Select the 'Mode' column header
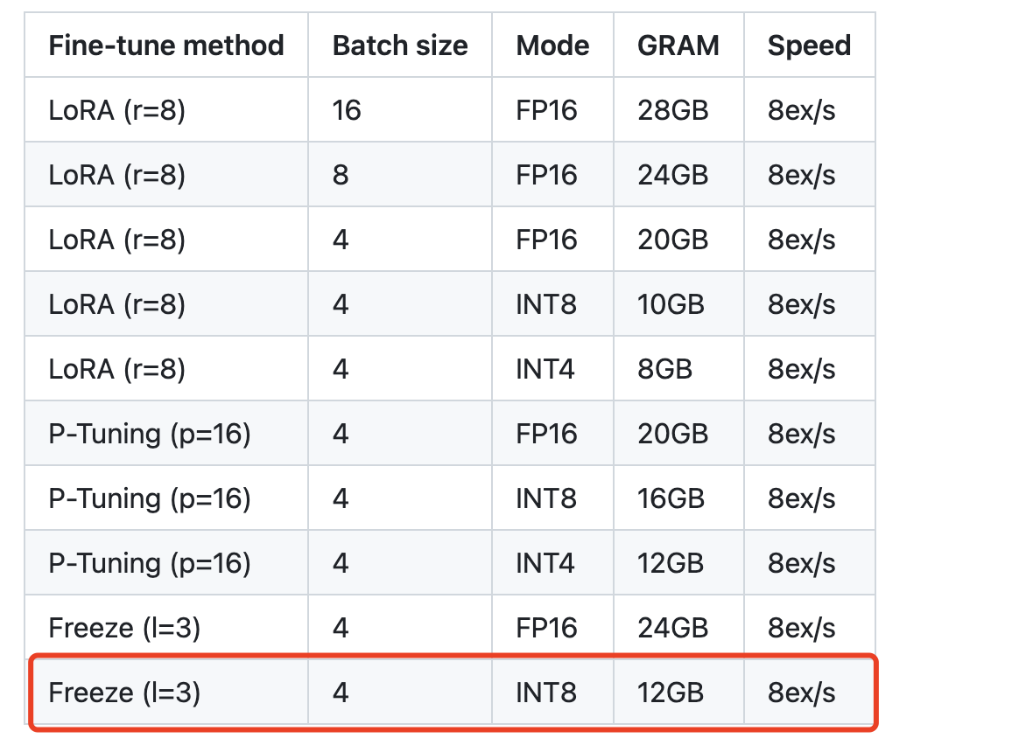Screen dimensions: 1019x745 [552, 45]
